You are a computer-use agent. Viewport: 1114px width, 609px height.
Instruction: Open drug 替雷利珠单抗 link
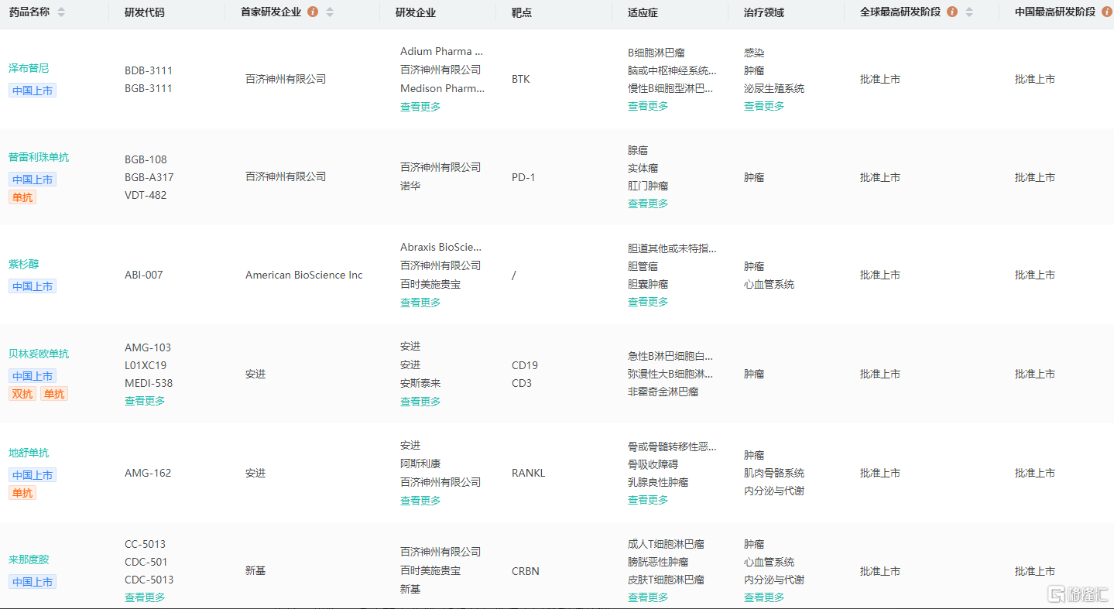point(39,157)
